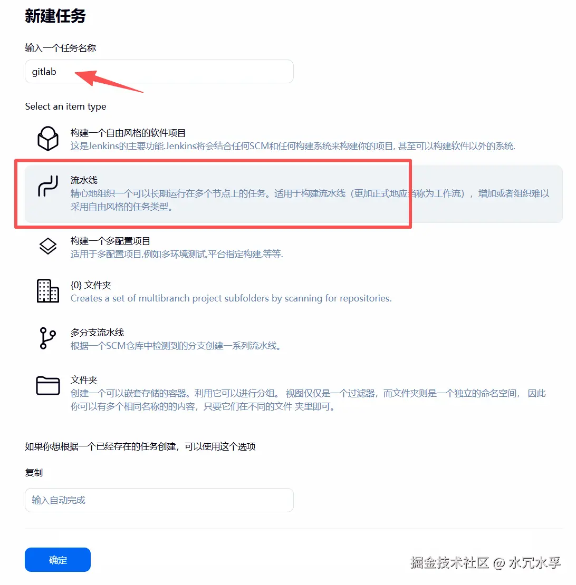Screen dimensions: 576x585
Task: Pick the multi-configuration layers icon
Action: [x=48, y=246]
